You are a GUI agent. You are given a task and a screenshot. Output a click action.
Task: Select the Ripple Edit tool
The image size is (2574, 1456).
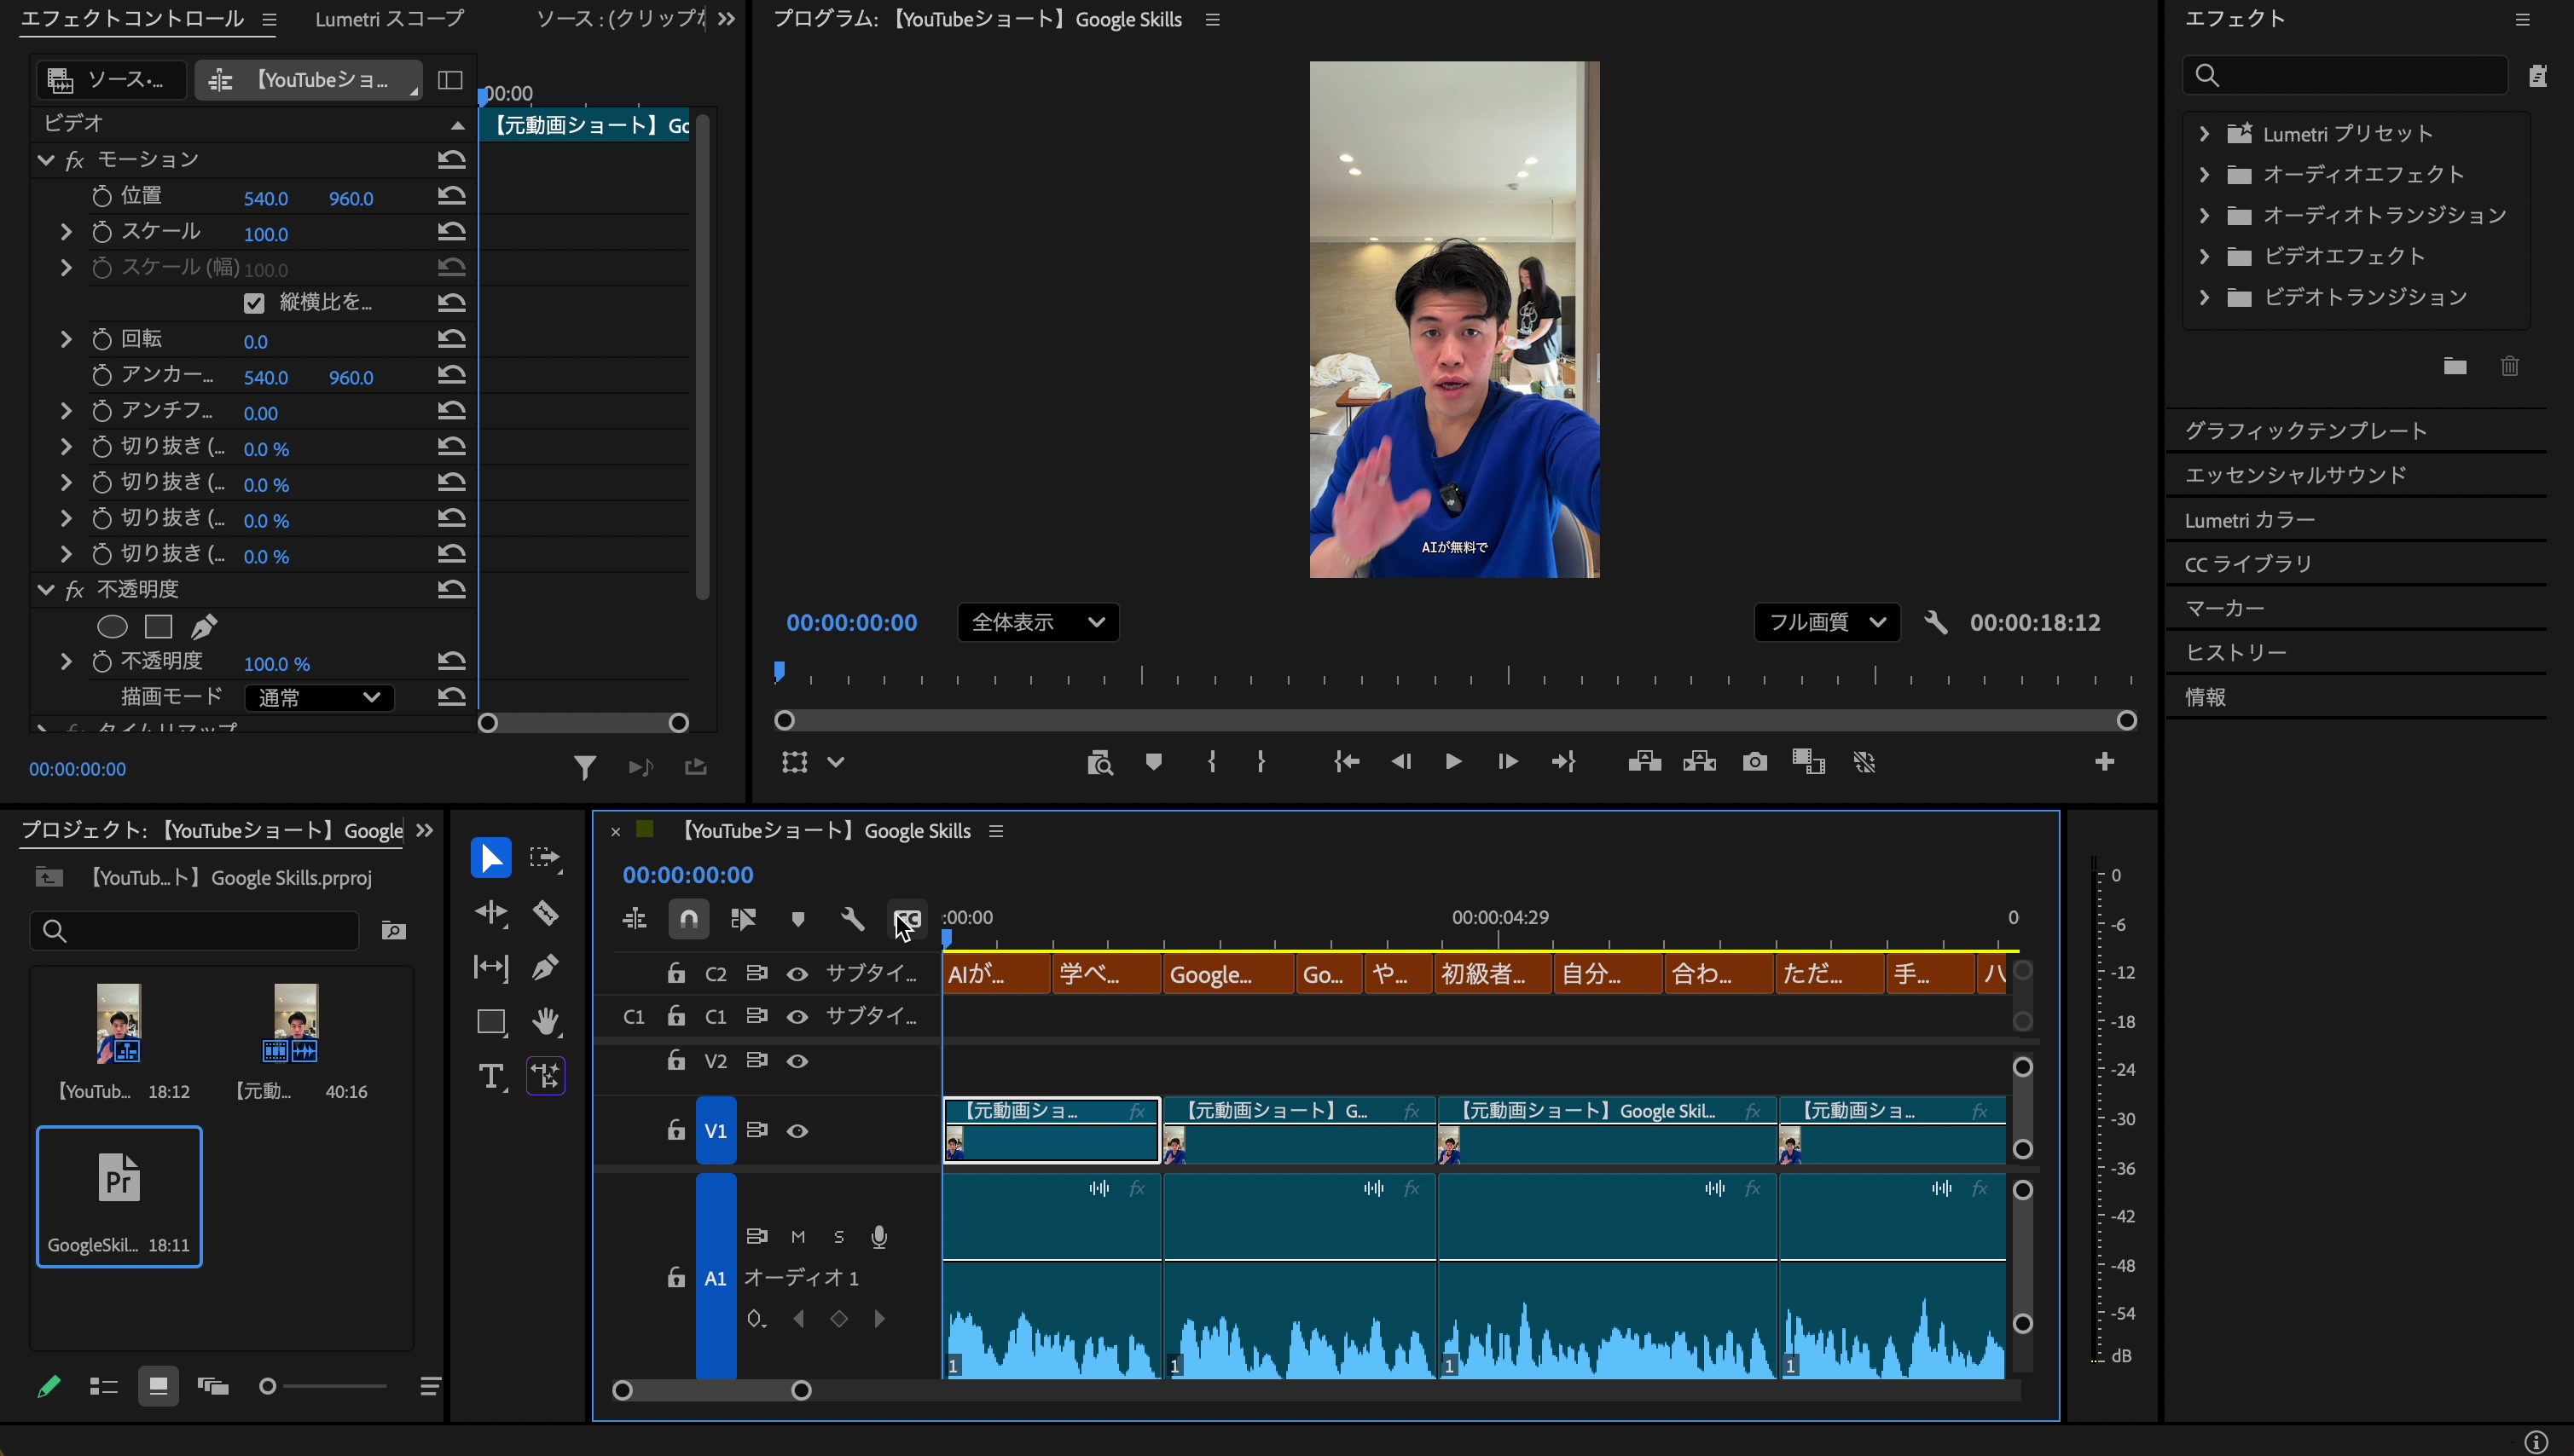coord(491,913)
